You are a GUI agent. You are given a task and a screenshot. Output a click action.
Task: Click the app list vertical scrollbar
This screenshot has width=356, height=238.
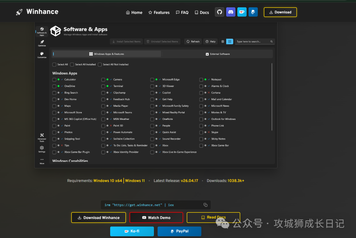pyautogui.click(x=272, y=97)
